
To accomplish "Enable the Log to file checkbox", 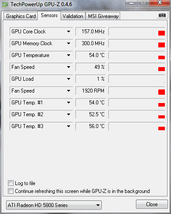I will click(11, 183).
